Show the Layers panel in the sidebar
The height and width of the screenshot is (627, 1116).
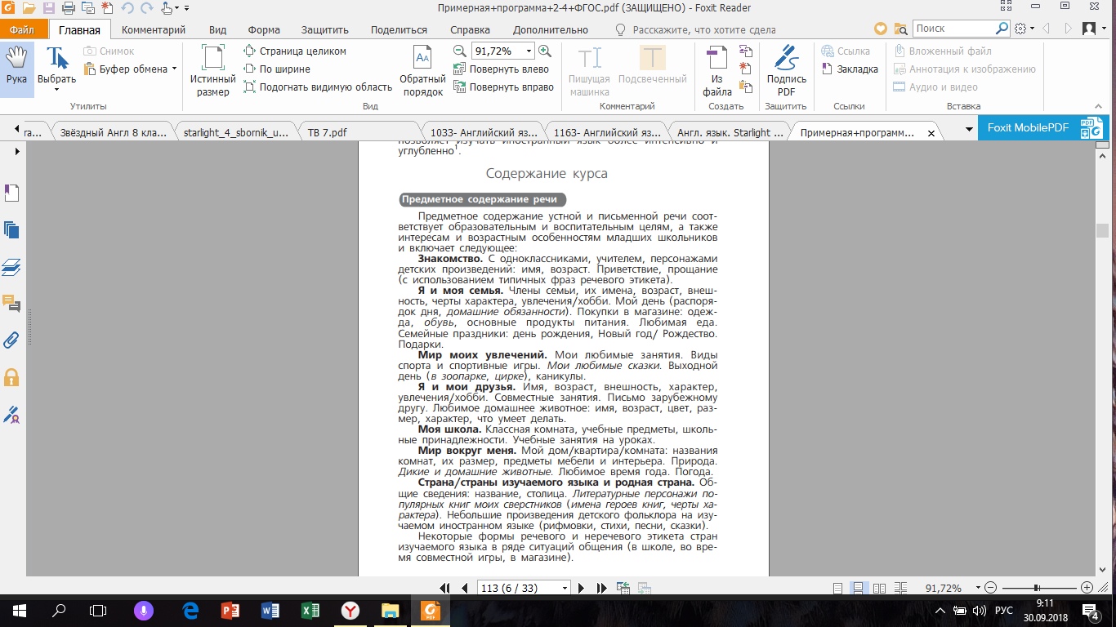click(x=11, y=267)
